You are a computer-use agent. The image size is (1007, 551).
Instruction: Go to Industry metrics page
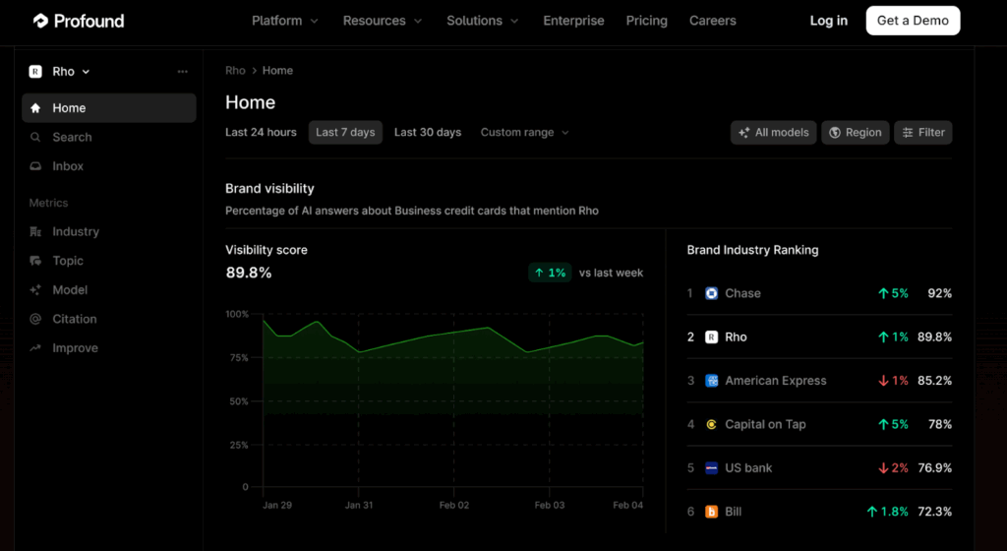(x=76, y=232)
